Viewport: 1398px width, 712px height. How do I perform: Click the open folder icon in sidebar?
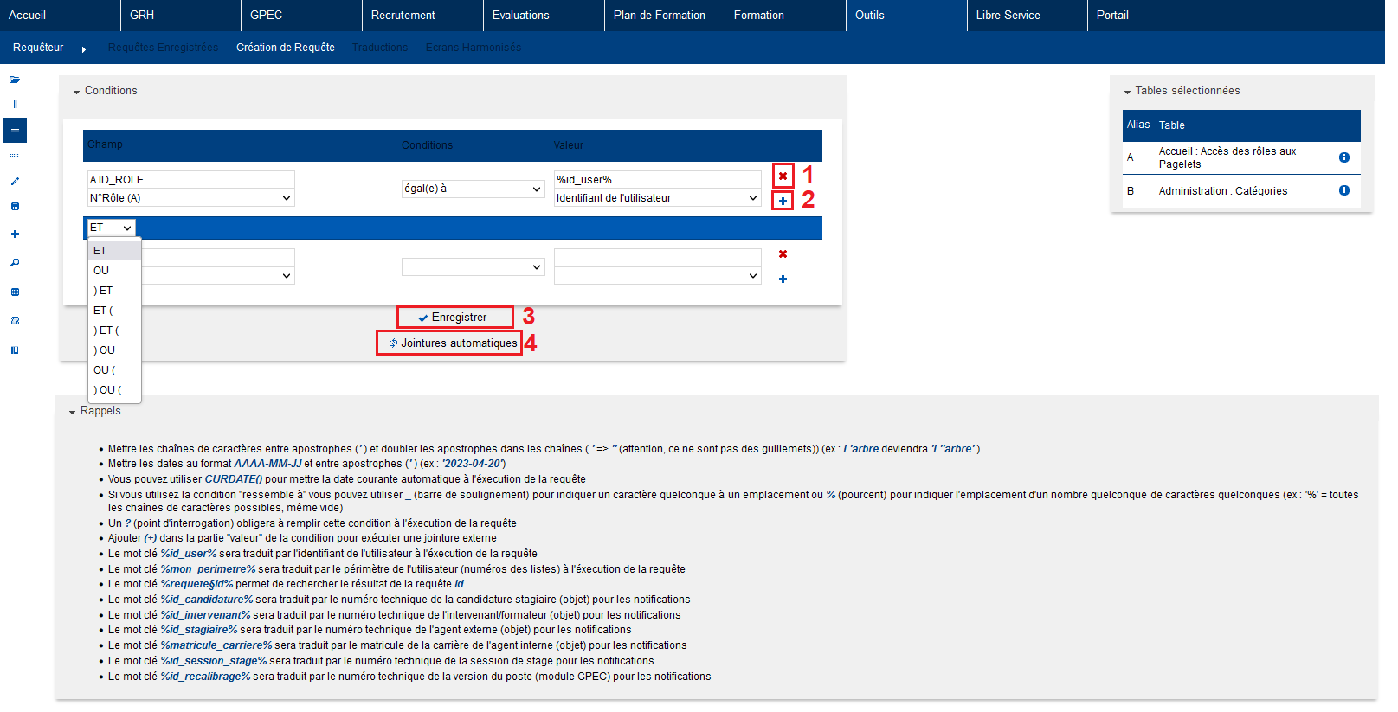click(15, 80)
